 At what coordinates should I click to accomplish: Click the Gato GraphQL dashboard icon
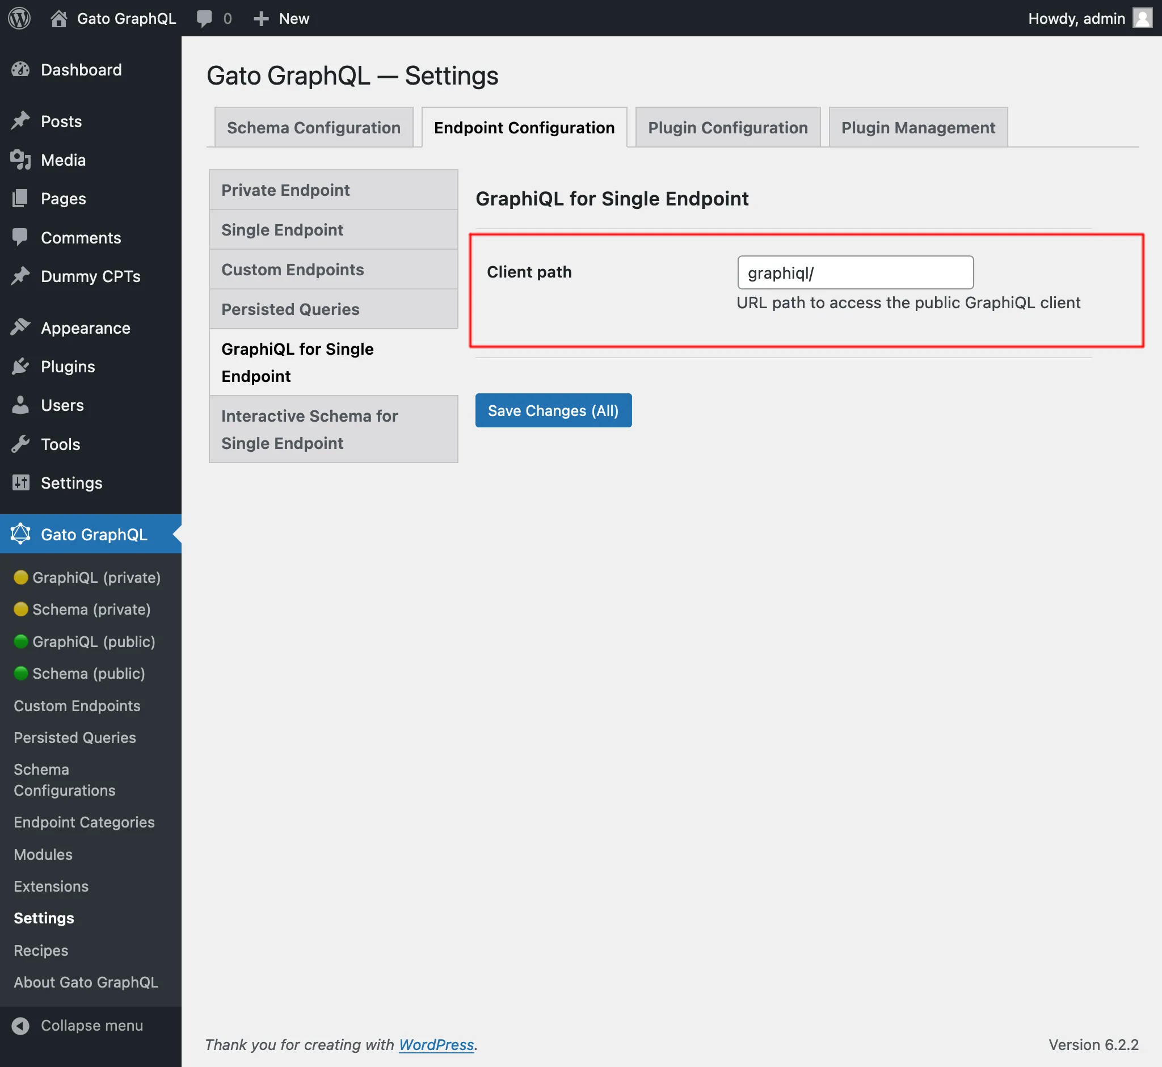(x=20, y=533)
